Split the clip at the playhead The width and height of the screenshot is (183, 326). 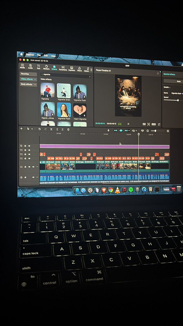(51, 129)
